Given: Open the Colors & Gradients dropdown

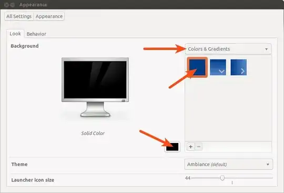Looking at the screenshot, I should 228,49.
